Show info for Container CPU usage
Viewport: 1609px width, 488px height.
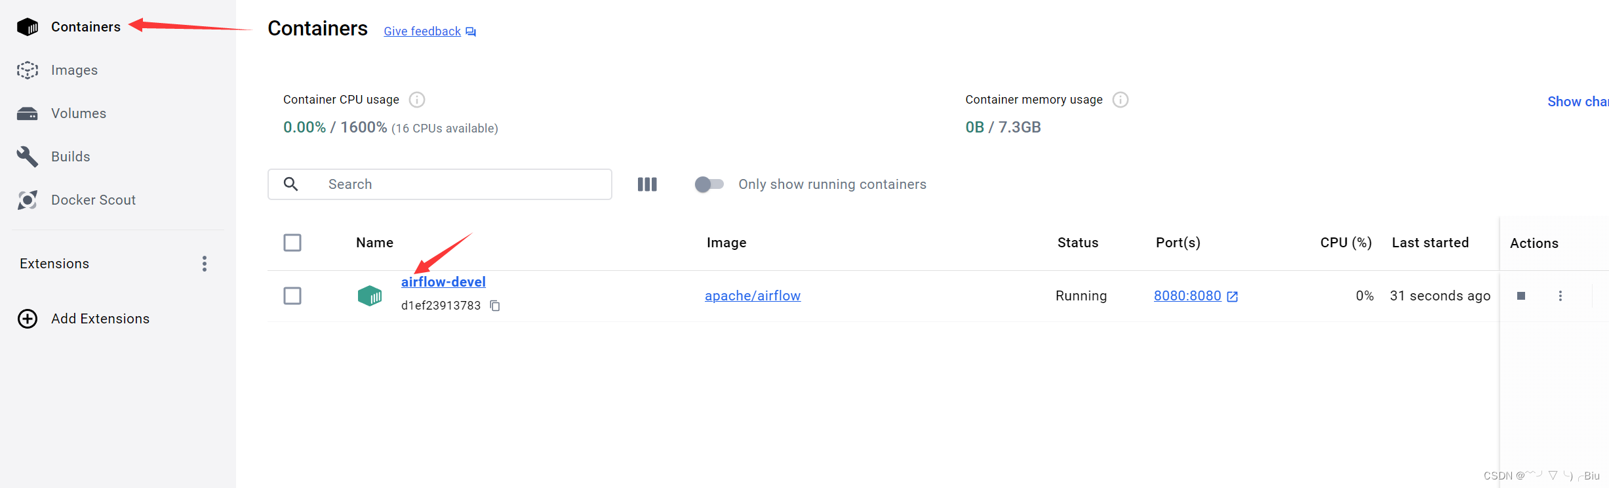tap(417, 100)
